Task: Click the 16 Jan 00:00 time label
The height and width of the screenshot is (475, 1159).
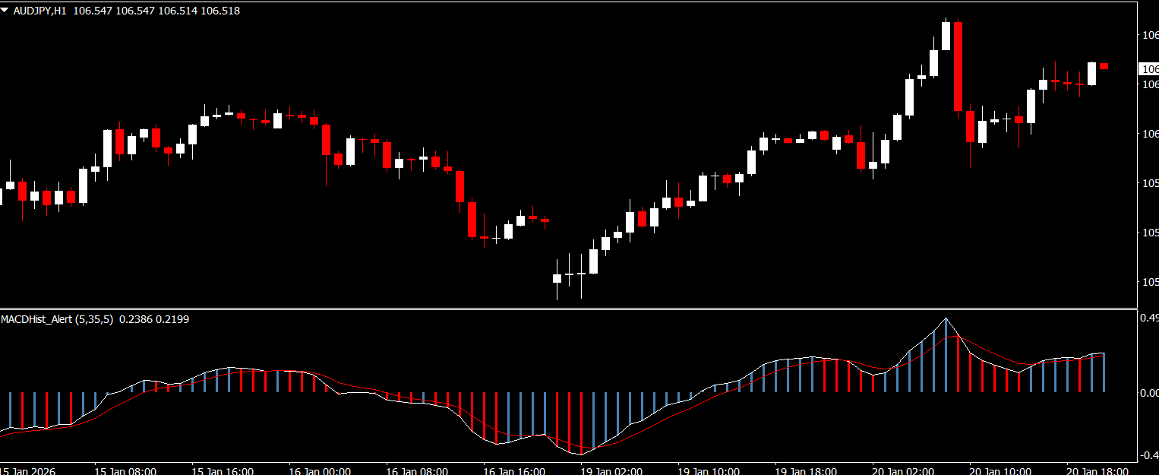Action: coord(320,470)
